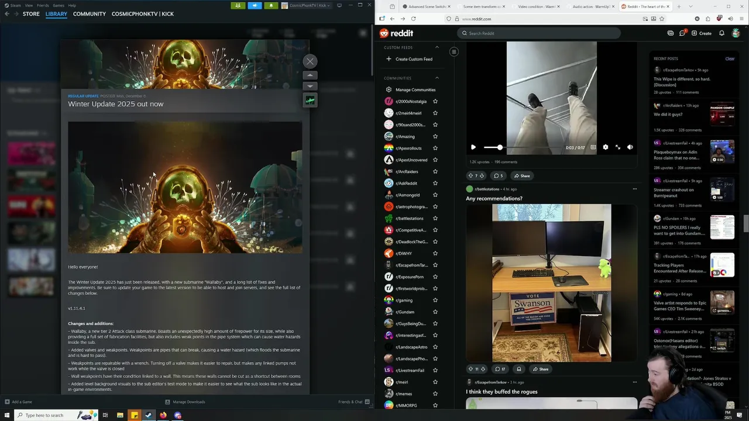Collapse the Custom Feeds section
Screen dimensions: 749x421
(437, 47)
